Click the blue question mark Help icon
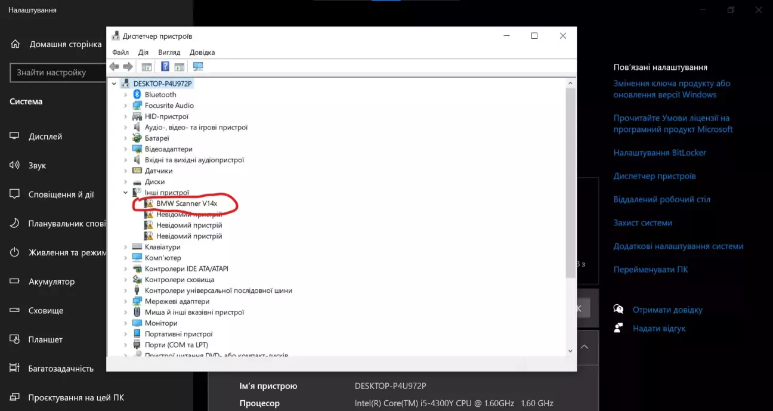This screenshot has width=773, height=411. click(x=165, y=66)
